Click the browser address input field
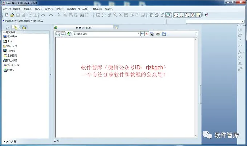Image resolution: width=247 pixels, height=146 pixels. 105,34
